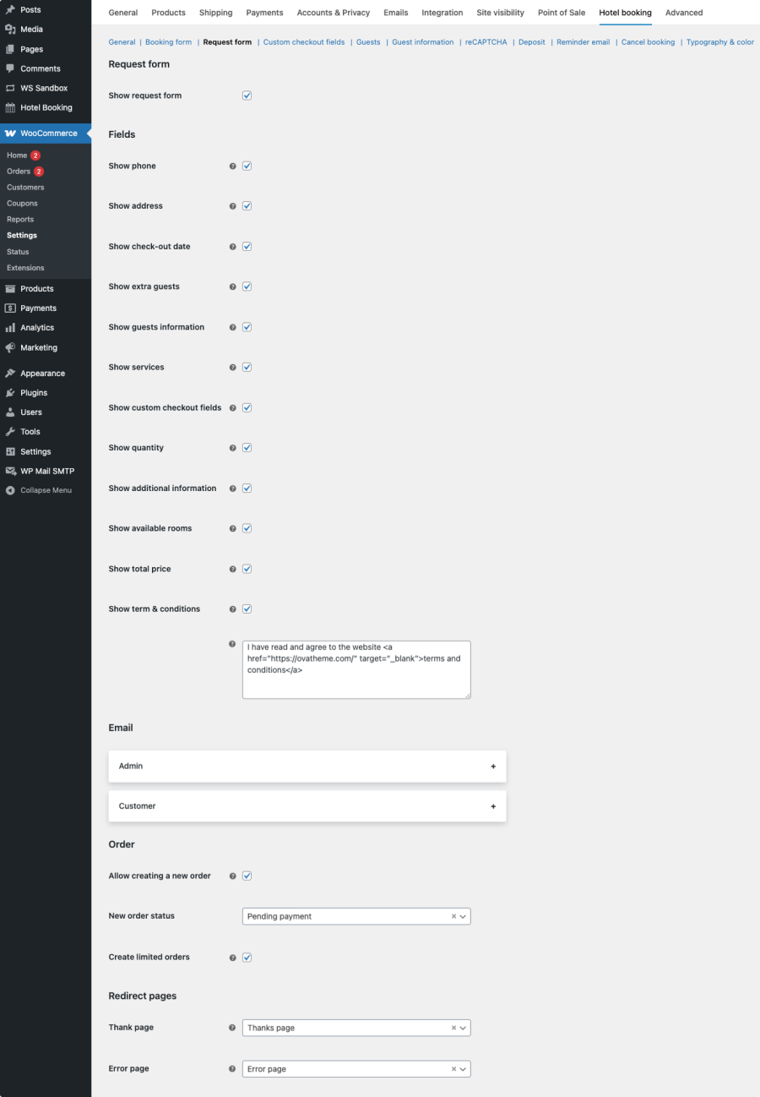Expand the Customer email section
760x1097 pixels.
(307, 806)
